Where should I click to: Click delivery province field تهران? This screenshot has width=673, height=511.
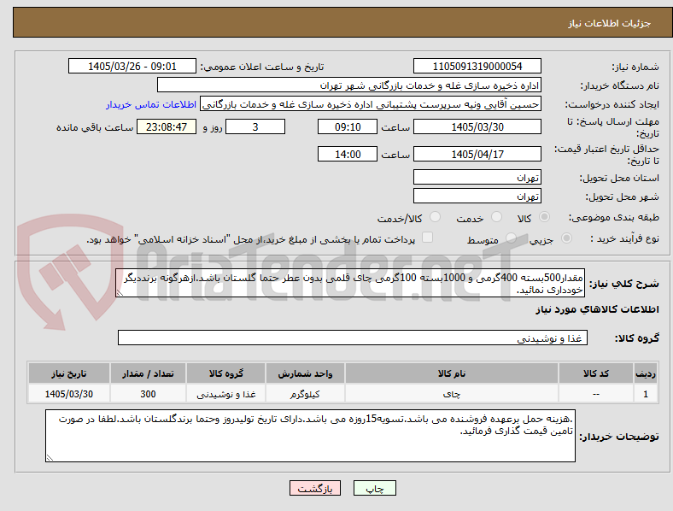(x=477, y=177)
